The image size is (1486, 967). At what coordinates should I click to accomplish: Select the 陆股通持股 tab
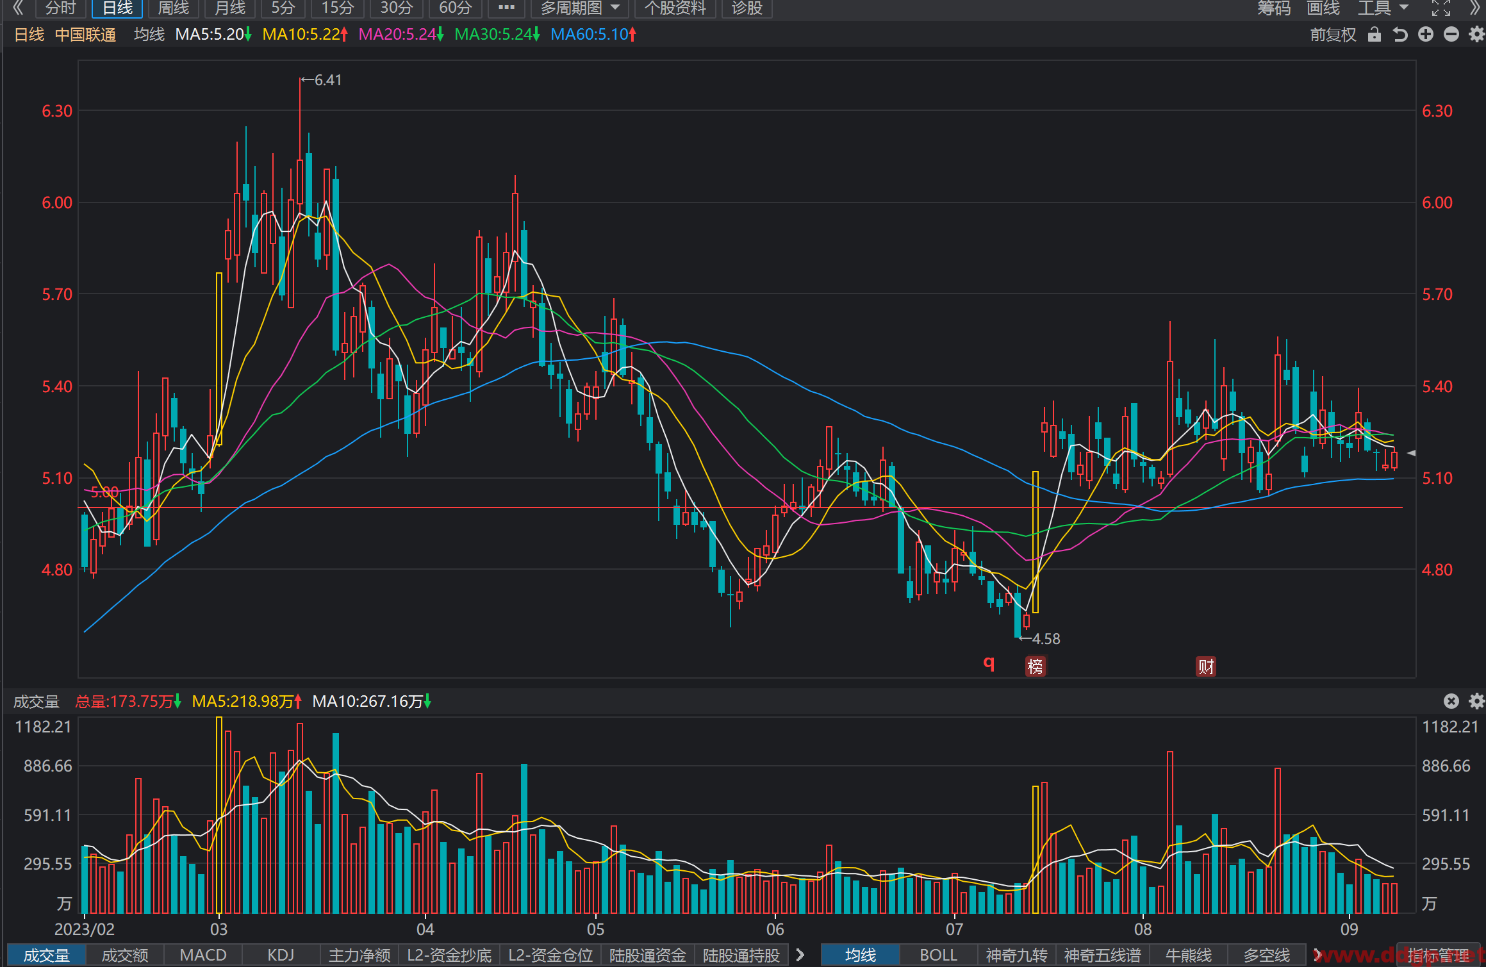741,955
